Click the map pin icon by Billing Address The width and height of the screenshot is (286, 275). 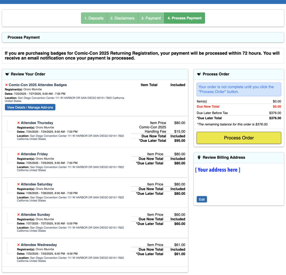click(199, 158)
